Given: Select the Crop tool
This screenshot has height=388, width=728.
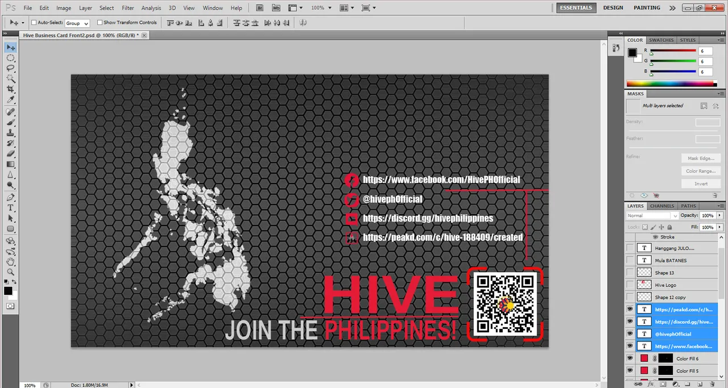Looking at the screenshot, I should [x=10, y=90].
